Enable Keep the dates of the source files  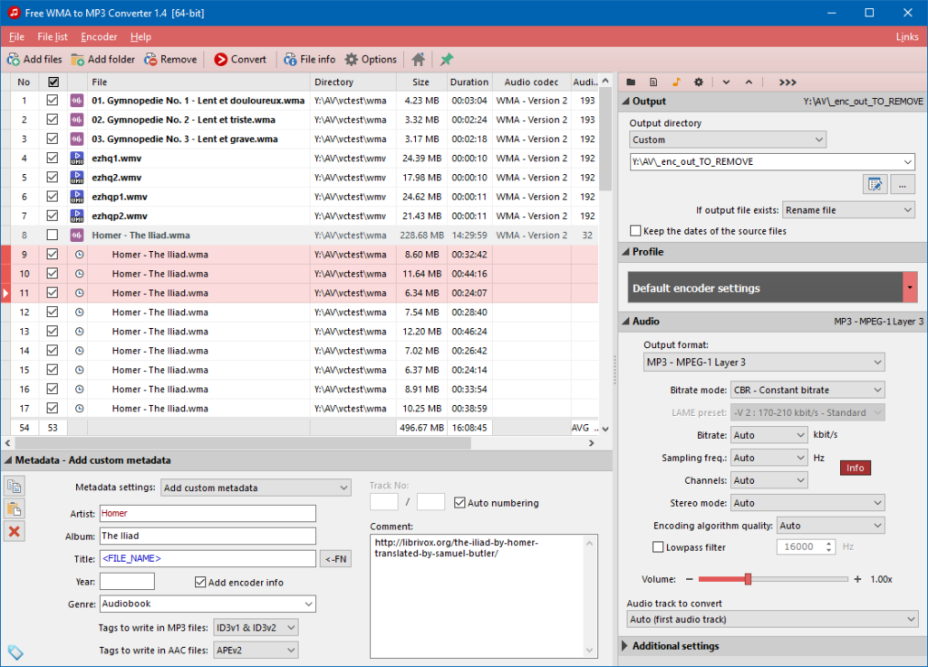(635, 231)
